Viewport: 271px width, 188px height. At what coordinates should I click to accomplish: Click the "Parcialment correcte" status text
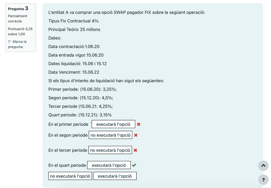click(18, 18)
